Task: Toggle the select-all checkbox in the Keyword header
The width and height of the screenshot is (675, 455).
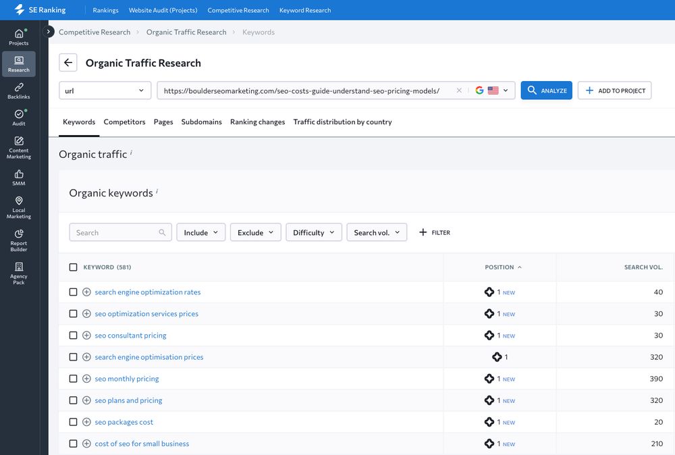Action: (74, 267)
